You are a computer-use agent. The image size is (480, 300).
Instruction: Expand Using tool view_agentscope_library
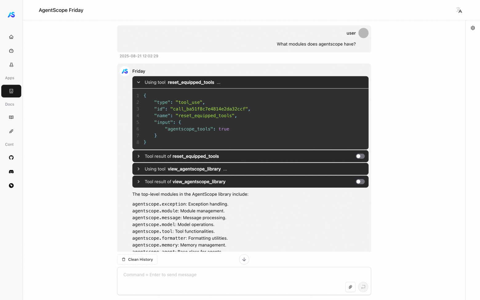pyautogui.click(x=138, y=169)
